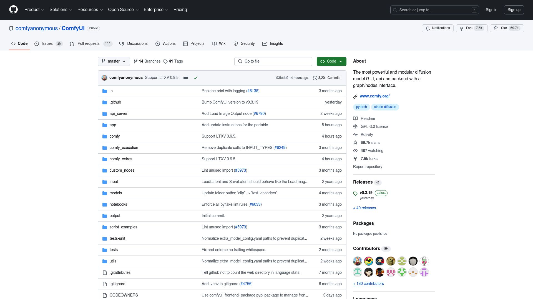Viewport: 533px width, 299px height.
Task: Open the comfy folder icon
Action: click(x=105, y=136)
